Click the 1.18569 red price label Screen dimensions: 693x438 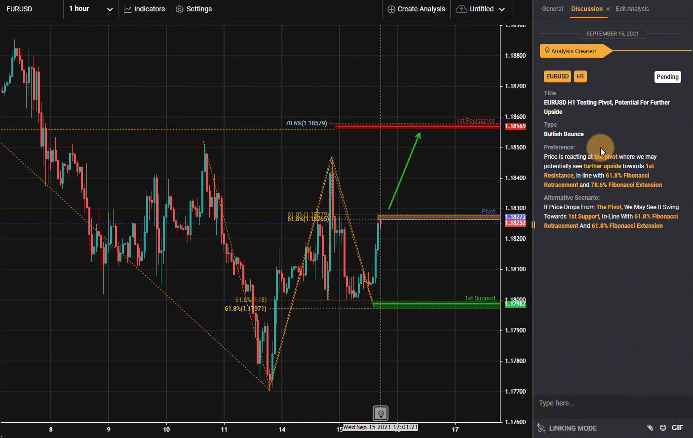[515, 126]
